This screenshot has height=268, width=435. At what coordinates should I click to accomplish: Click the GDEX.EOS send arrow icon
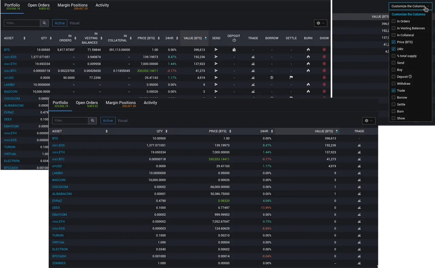(x=216, y=57)
